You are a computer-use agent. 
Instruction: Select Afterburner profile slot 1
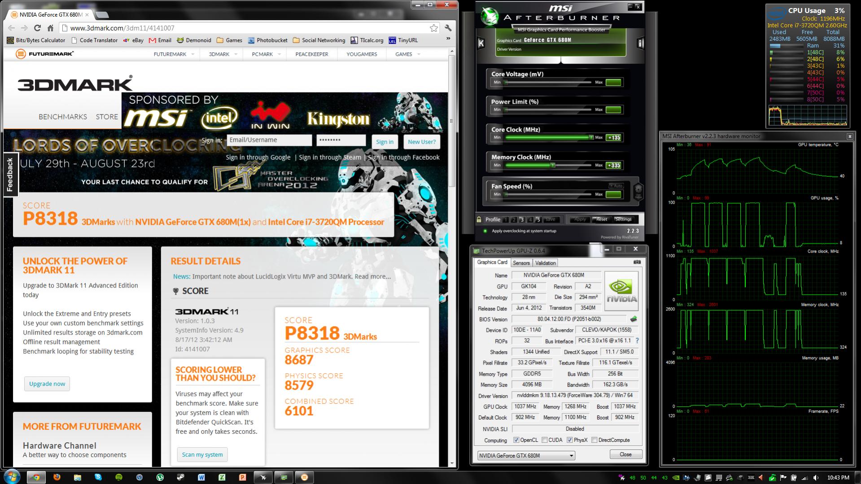tap(506, 220)
